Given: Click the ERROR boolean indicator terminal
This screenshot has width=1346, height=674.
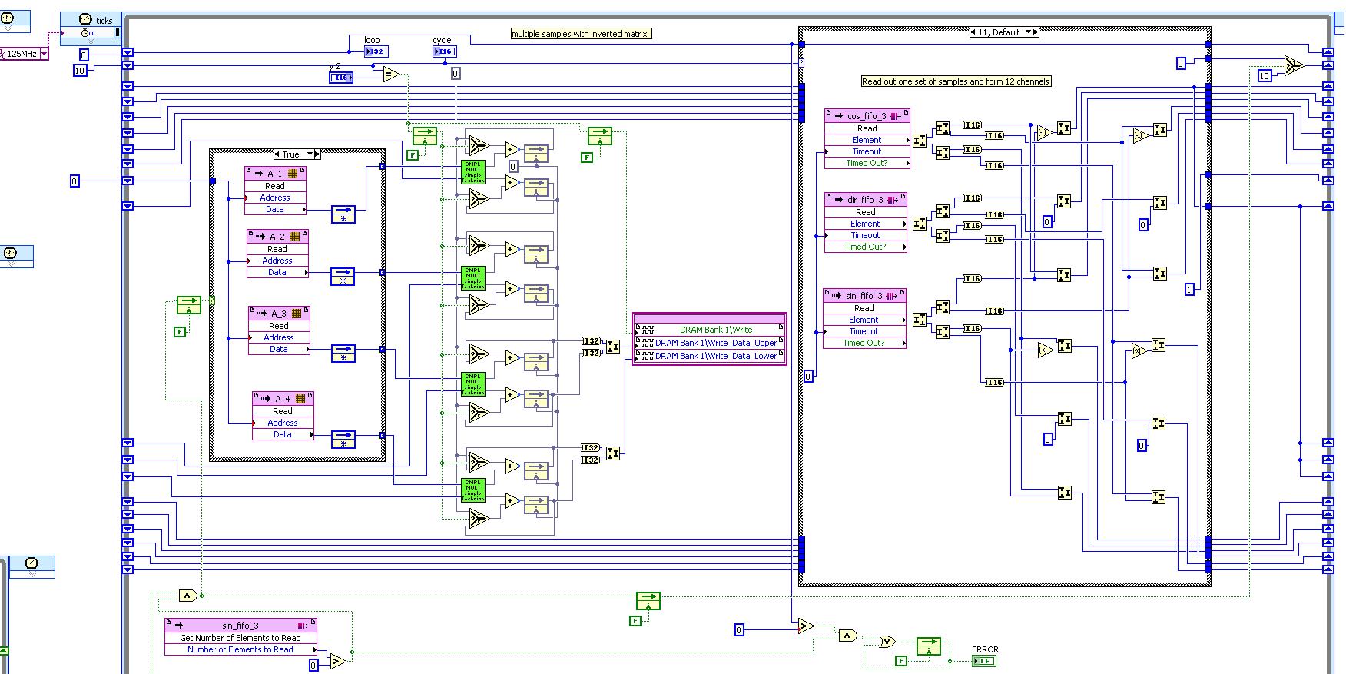Looking at the screenshot, I should [984, 661].
